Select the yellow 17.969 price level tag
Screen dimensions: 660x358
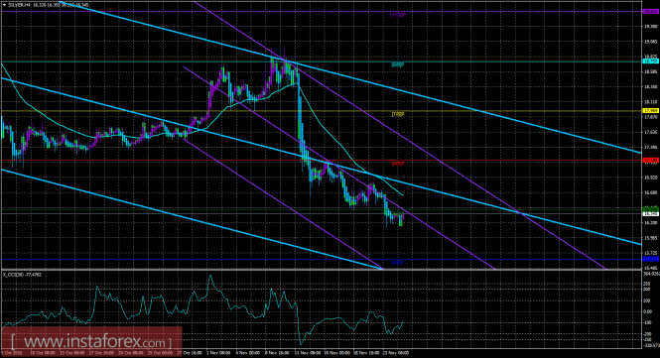point(651,111)
